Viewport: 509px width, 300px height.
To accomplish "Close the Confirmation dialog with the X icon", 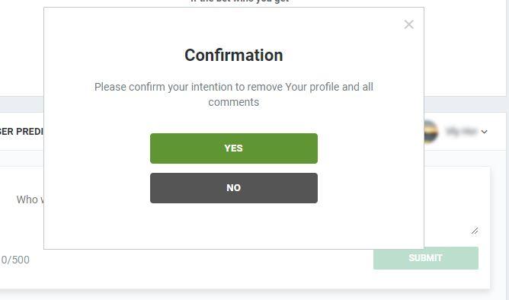I will click(x=408, y=24).
